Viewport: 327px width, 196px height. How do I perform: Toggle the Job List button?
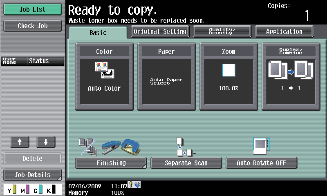point(33,9)
